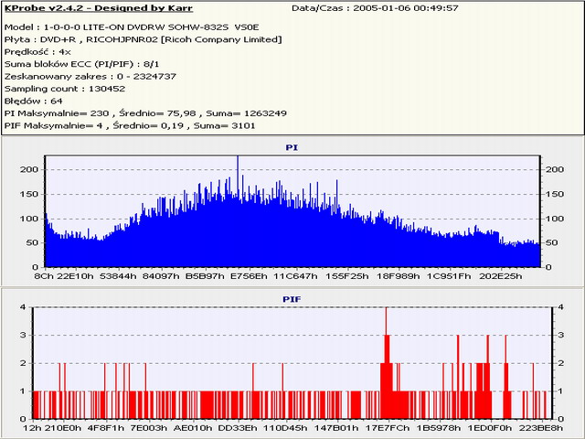585x439 pixels.
Task: Click the 17E7FCh label on PIF x-axis
Action: (x=388, y=428)
